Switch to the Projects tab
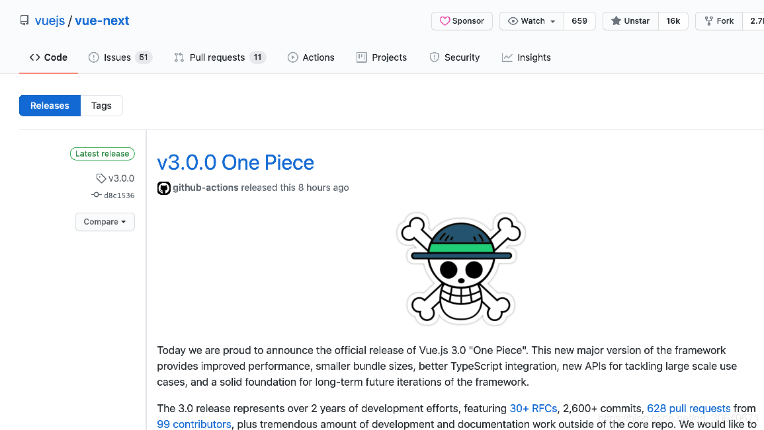 point(382,57)
